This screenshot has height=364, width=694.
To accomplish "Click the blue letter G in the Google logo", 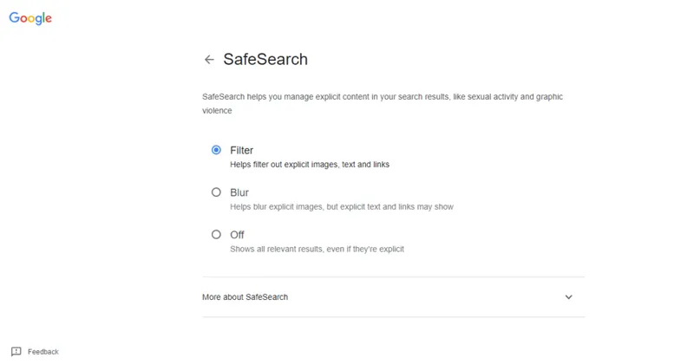I will point(15,17).
